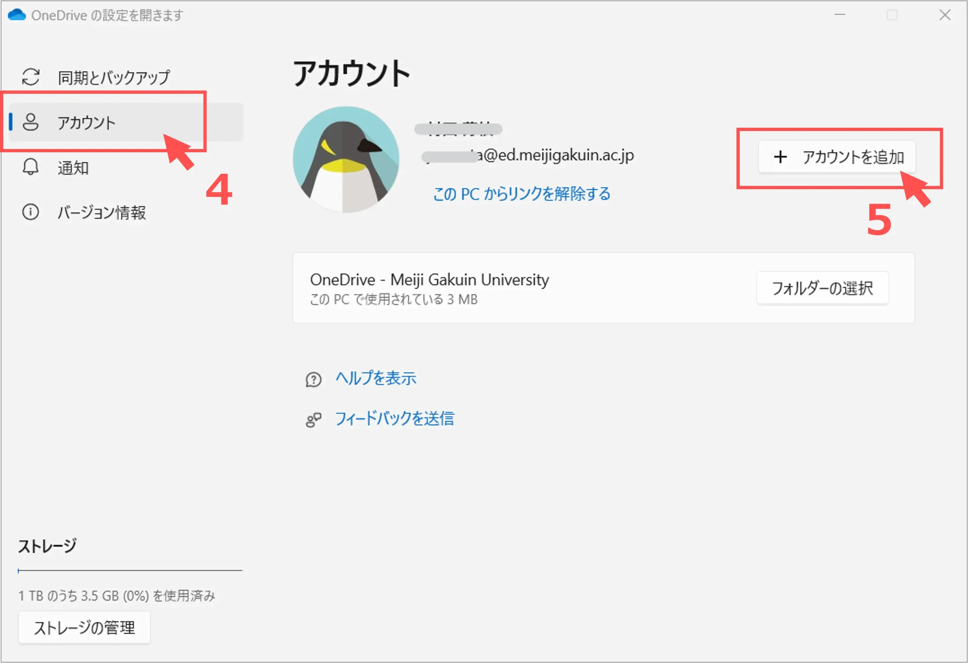Click the 1 TB のうち 3.5 GB storage text
This screenshot has width=968, height=663.
[116, 596]
